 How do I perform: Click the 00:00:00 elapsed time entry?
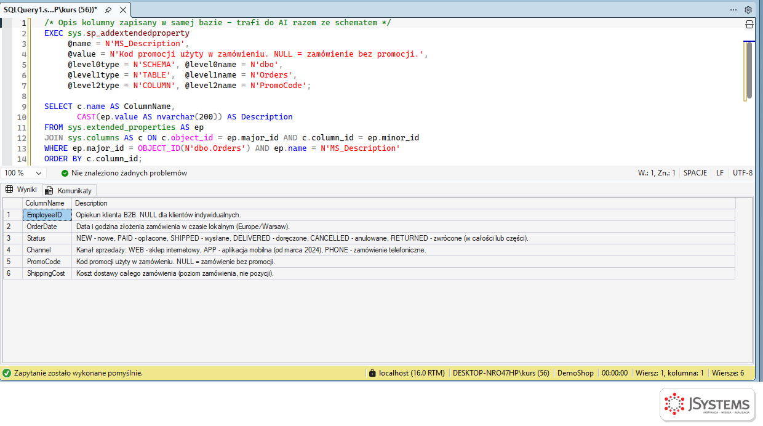coord(615,373)
